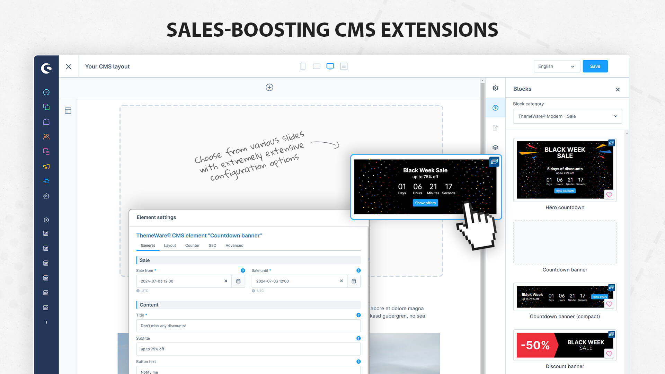Click the settings gear icon in sidebar
The image size is (665, 374).
point(46,196)
